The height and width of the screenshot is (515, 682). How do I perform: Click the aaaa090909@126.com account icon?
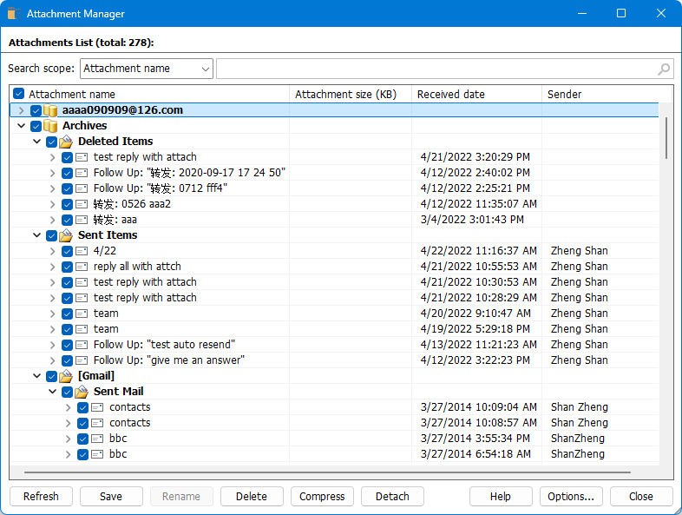(50, 110)
